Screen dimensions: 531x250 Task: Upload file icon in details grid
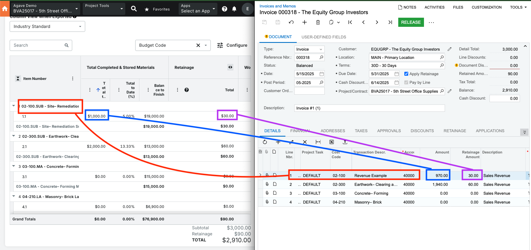coord(345,142)
